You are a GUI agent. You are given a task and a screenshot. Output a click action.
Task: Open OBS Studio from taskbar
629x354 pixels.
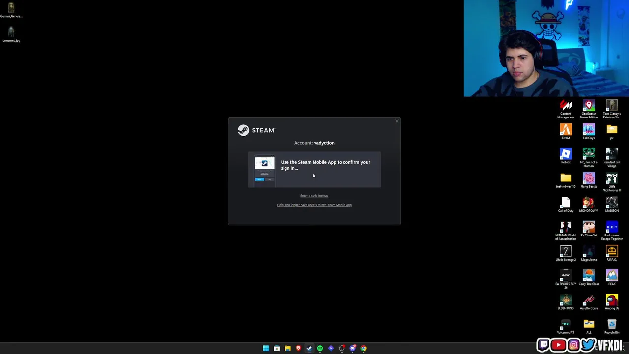[x=342, y=348]
